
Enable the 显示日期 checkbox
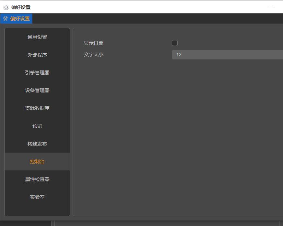174,43
